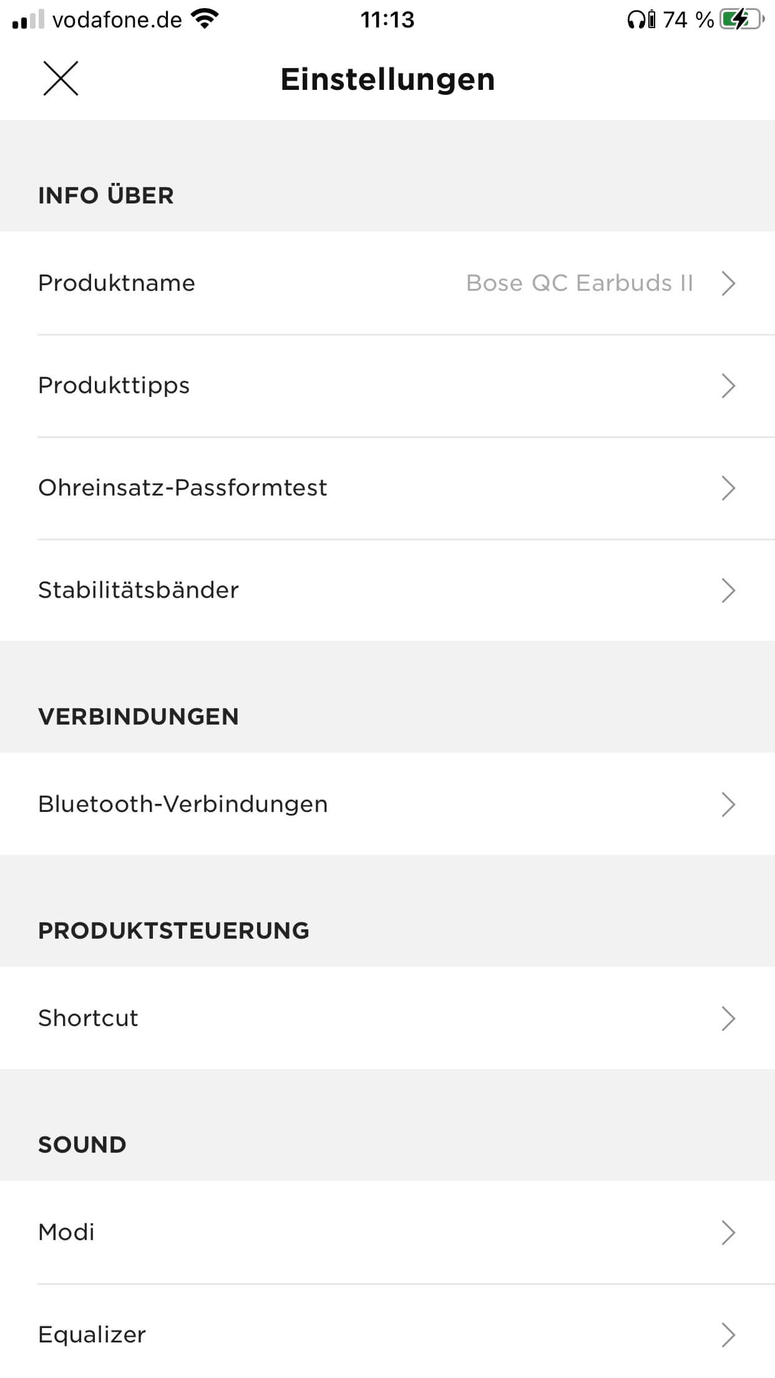Viewport: 775px width, 1378px height.
Task: Open Produkttipps
Action: click(114, 386)
